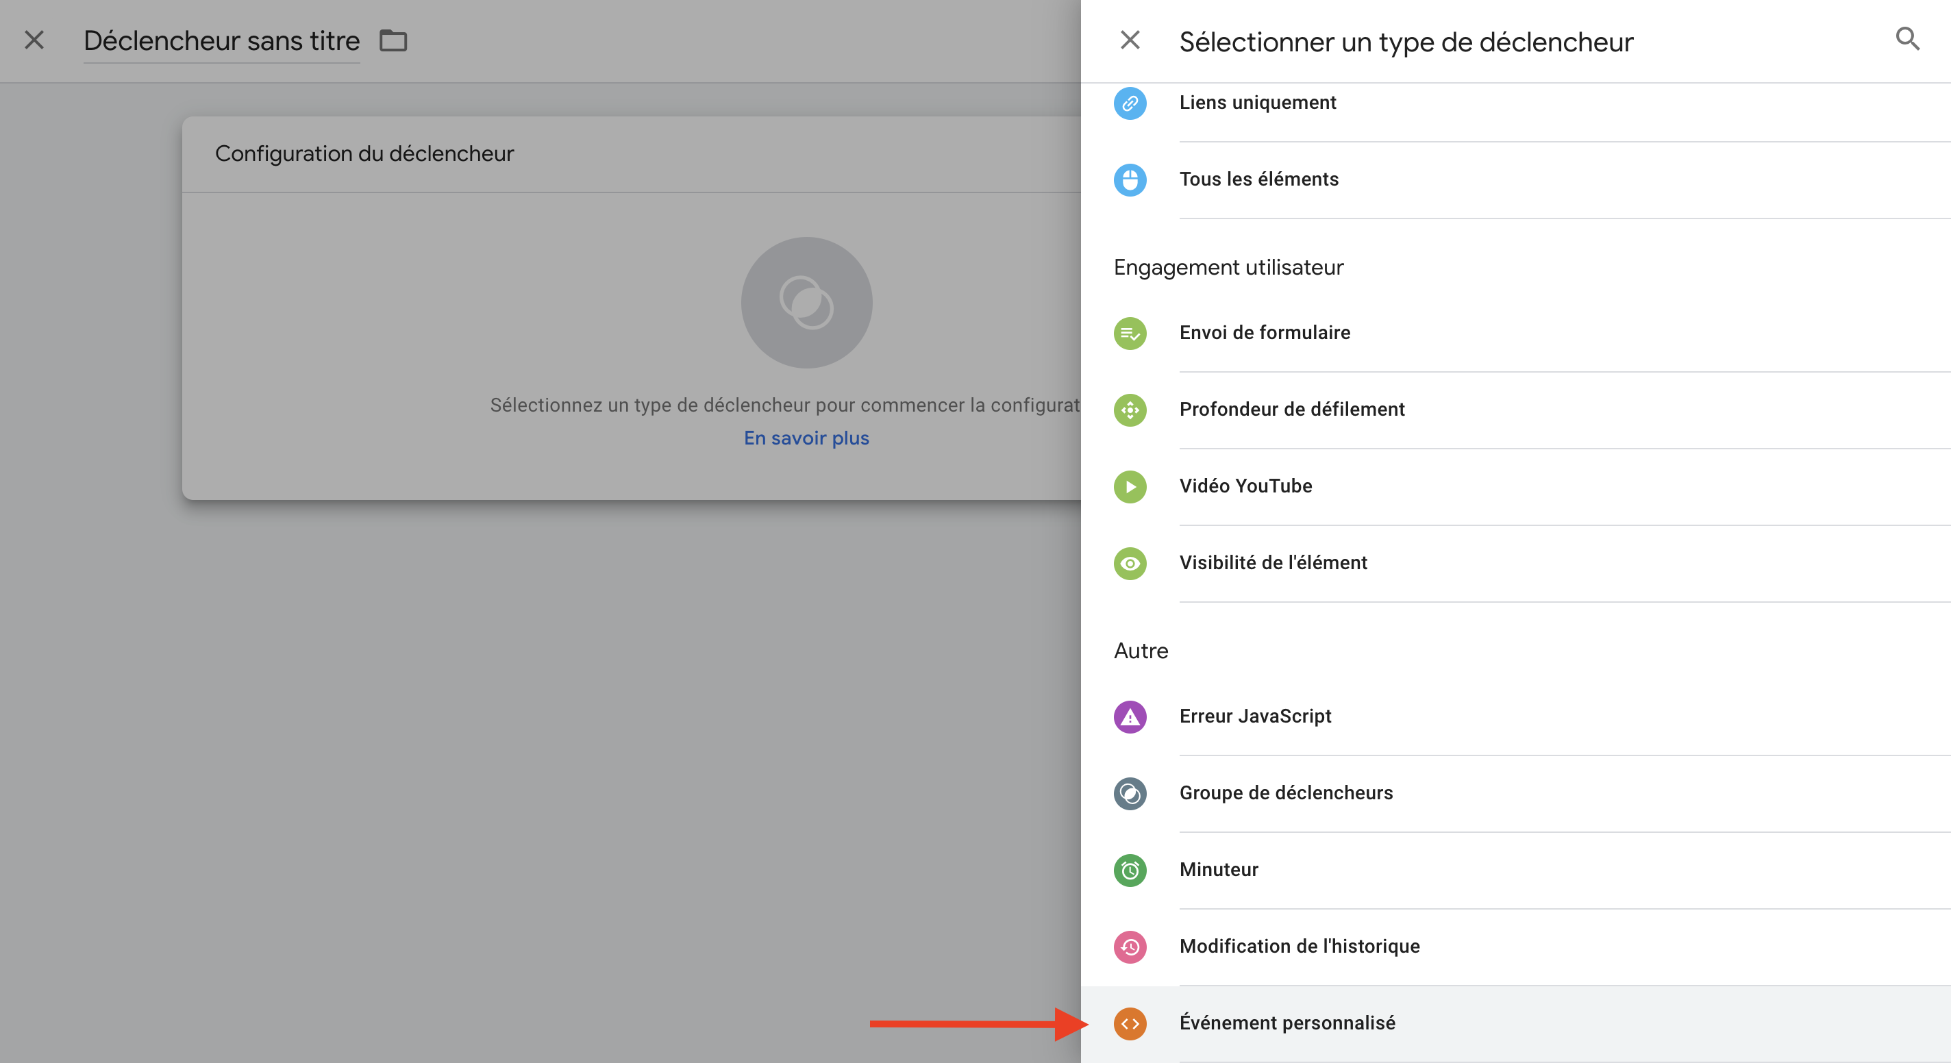Viewport: 1951px width, 1063px height.
Task: Click the orange Événement personnalisé code icon
Action: [x=1129, y=1024]
